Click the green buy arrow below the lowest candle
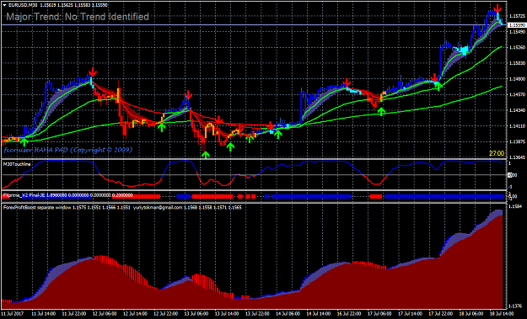Viewport: 527px width, 319px height. (206, 154)
